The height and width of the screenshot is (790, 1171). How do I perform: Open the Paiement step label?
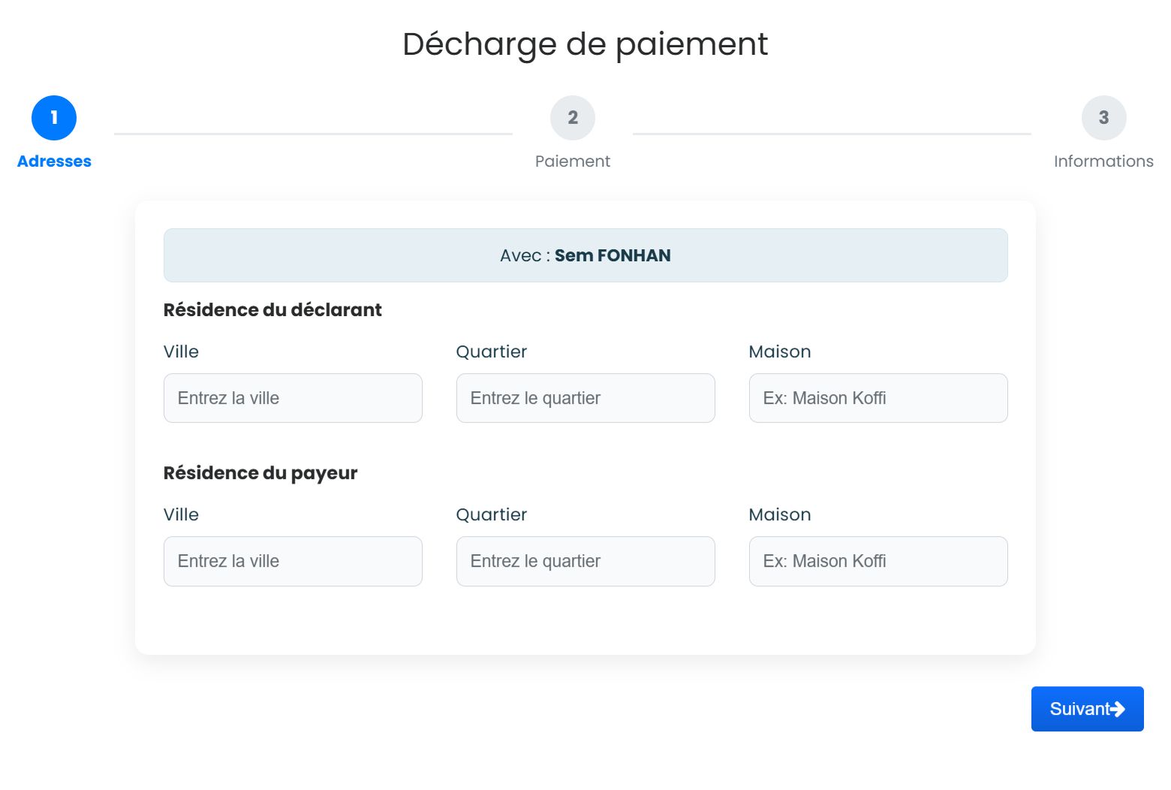tap(572, 161)
